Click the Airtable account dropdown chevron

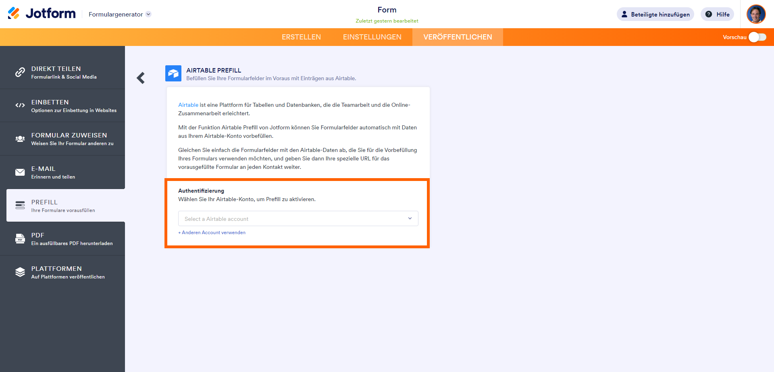410,218
